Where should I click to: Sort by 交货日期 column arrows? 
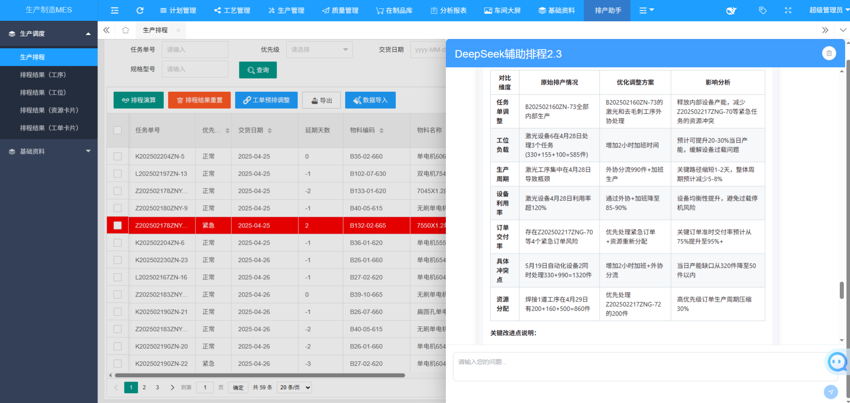270,130
